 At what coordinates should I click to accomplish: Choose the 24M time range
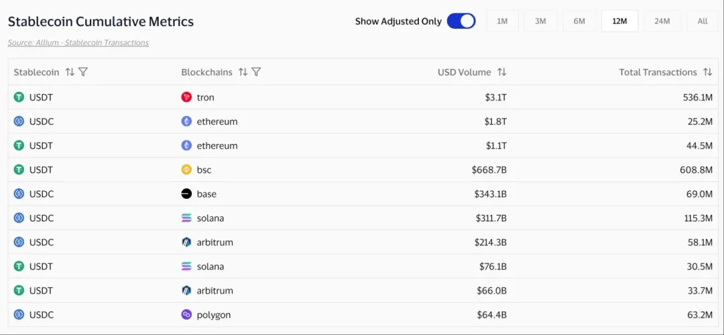click(662, 21)
